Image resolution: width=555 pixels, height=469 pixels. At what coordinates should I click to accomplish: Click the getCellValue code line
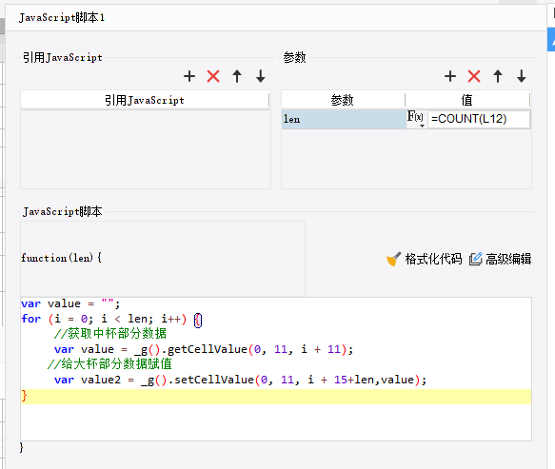coord(204,349)
